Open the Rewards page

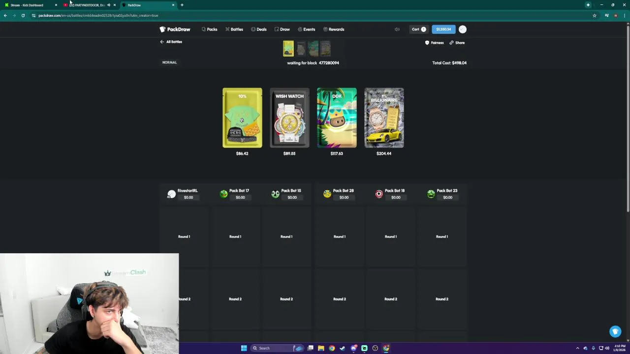pyautogui.click(x=334, y=29)
